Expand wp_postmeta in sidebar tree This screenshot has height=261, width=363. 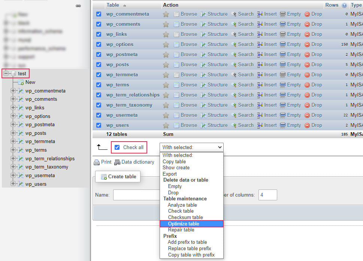click(x=13, y=124)
